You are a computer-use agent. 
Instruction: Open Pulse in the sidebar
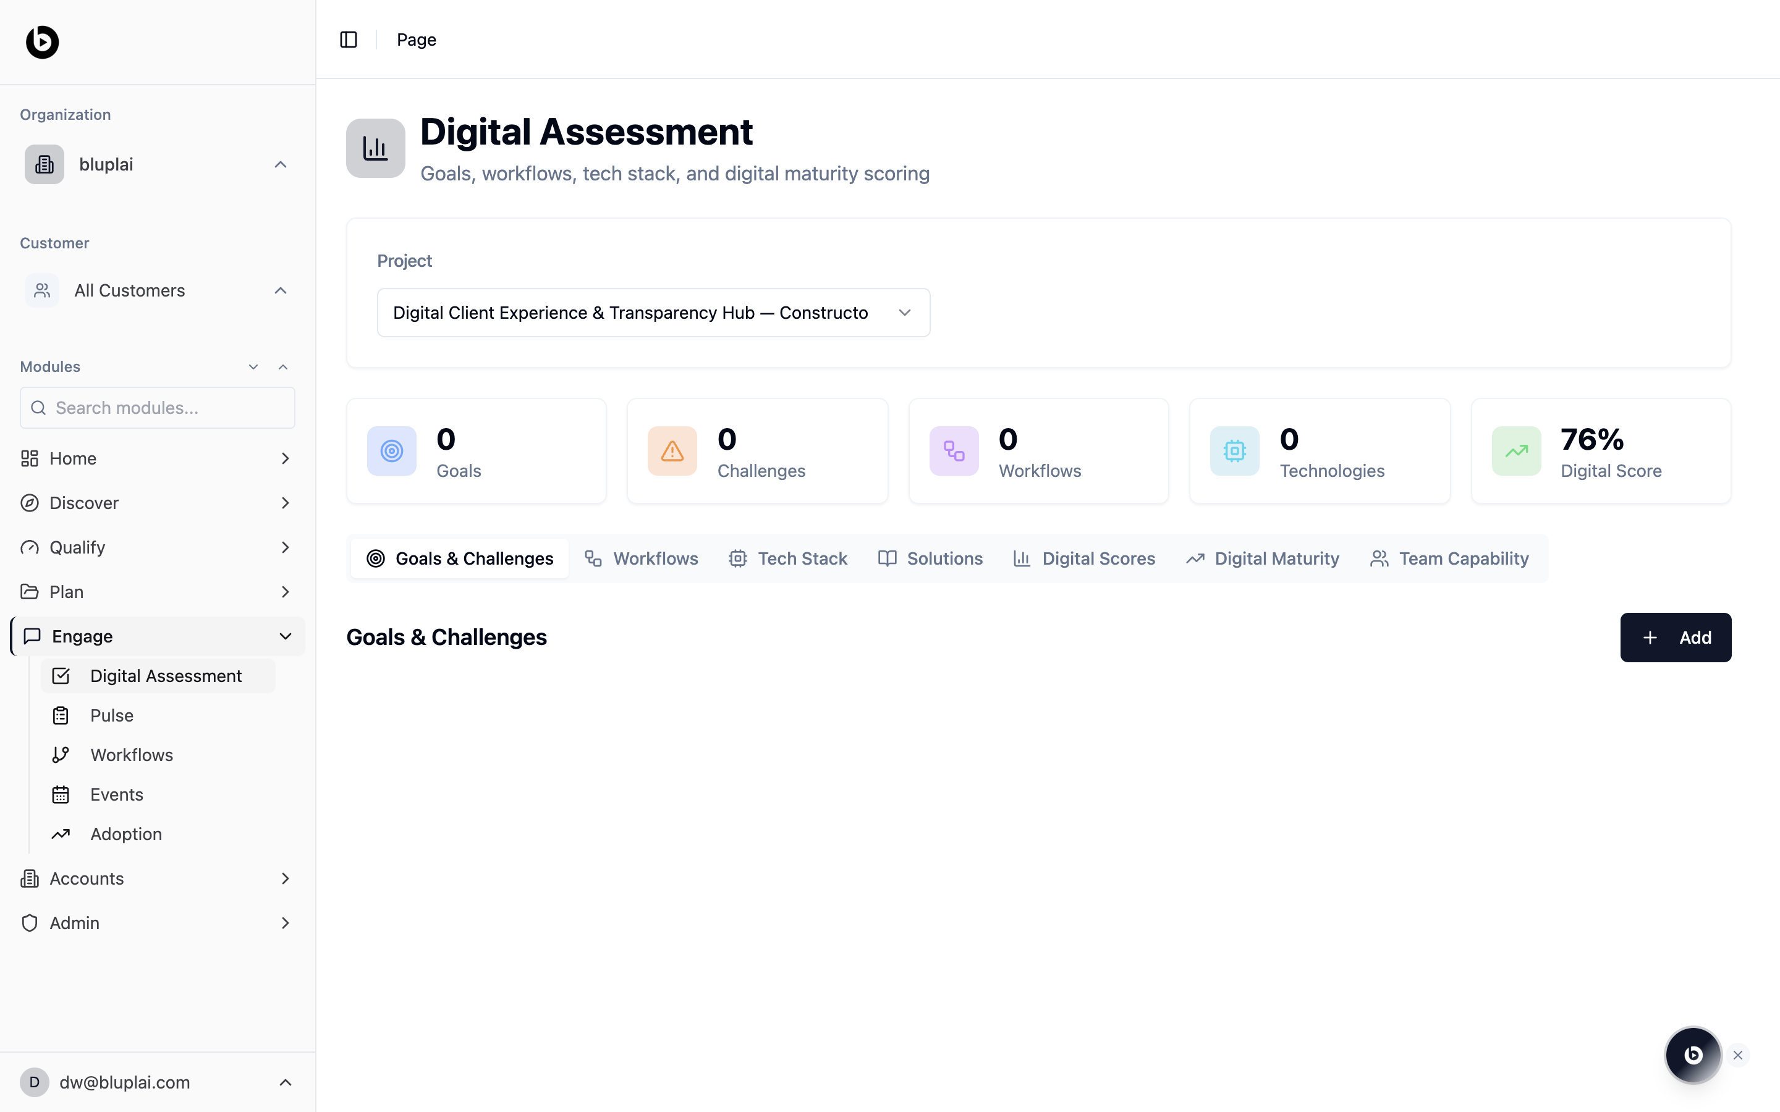click(x=112, y=715)
